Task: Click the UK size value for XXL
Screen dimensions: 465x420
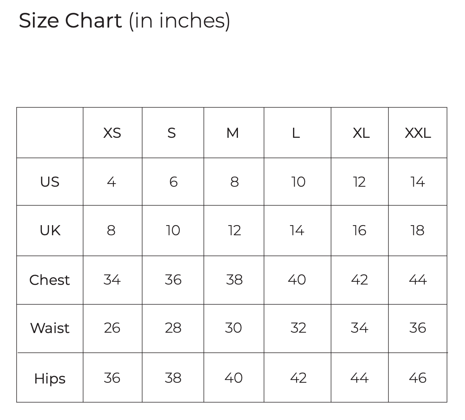Action: (x=418, y=231)
